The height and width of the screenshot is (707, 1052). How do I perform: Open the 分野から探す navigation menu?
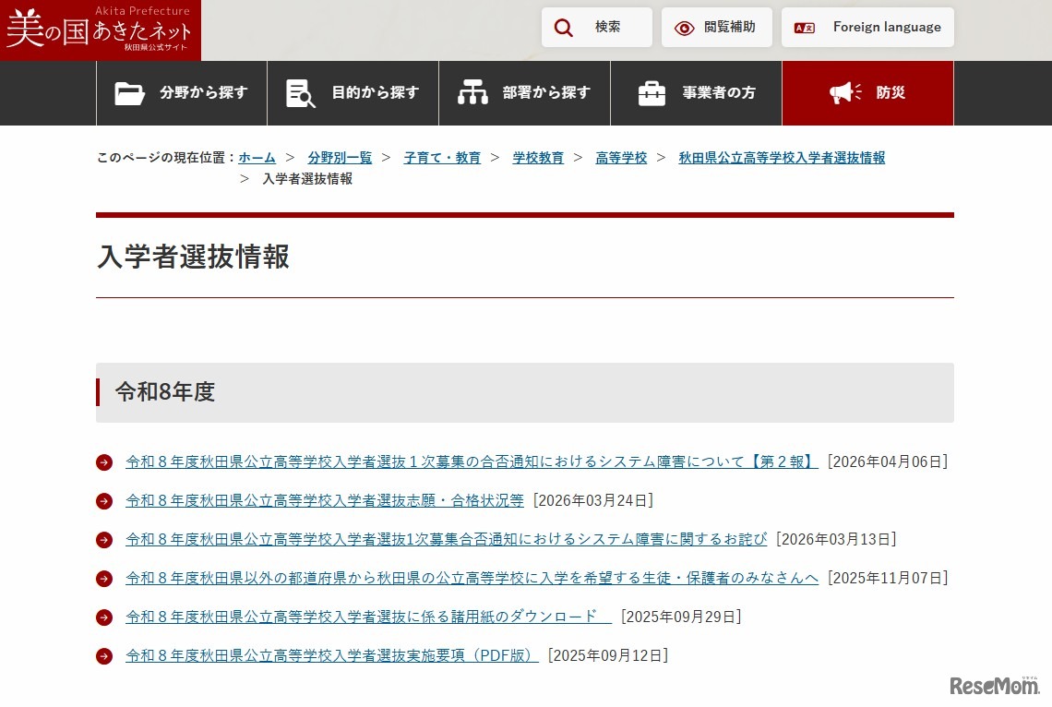(181, 92)
